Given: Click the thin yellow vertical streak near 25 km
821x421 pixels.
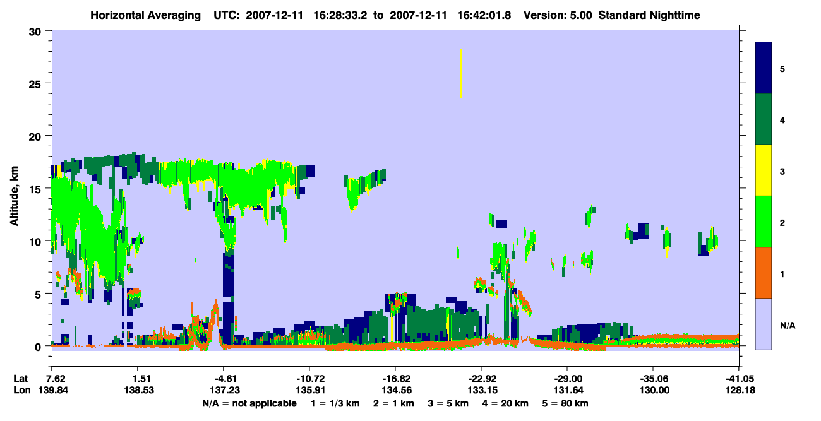Looking at the screenshot, I should point(462,73).
